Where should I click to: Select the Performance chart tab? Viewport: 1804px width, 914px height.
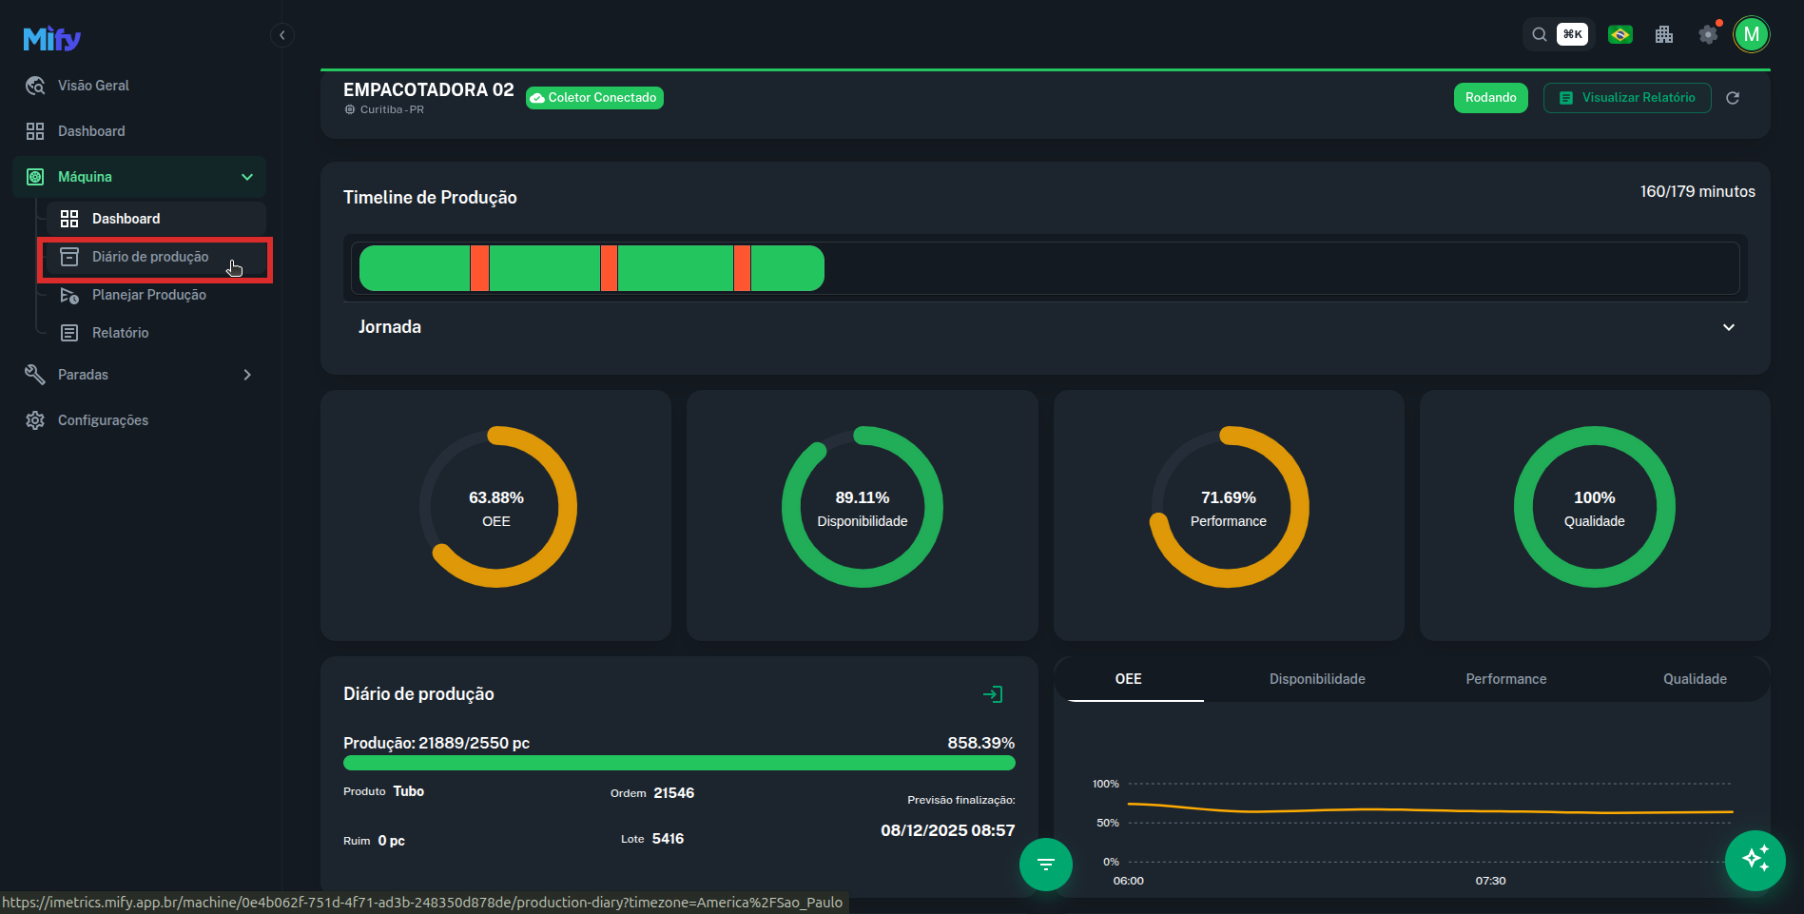[1505, 679]
